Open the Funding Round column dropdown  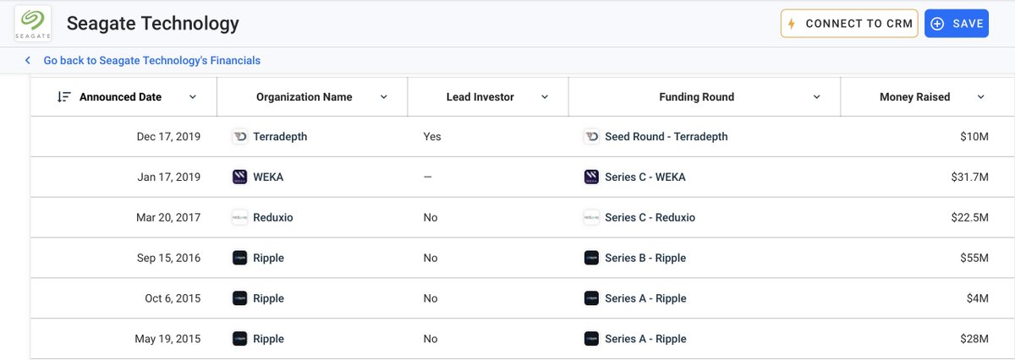click(816, 97)
